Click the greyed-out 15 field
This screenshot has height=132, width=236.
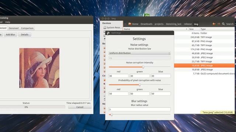(x=139, y=58)
